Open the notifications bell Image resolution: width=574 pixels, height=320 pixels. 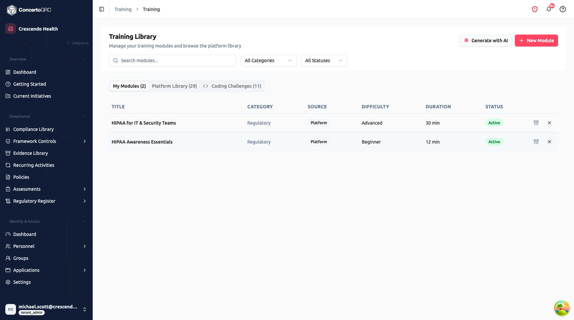[549, 9]
